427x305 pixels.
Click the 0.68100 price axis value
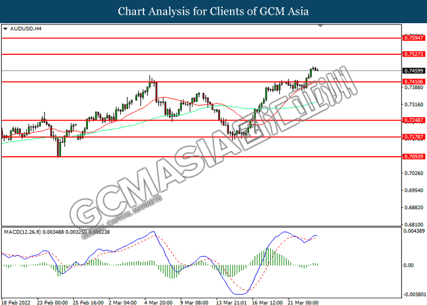[414, 224]
